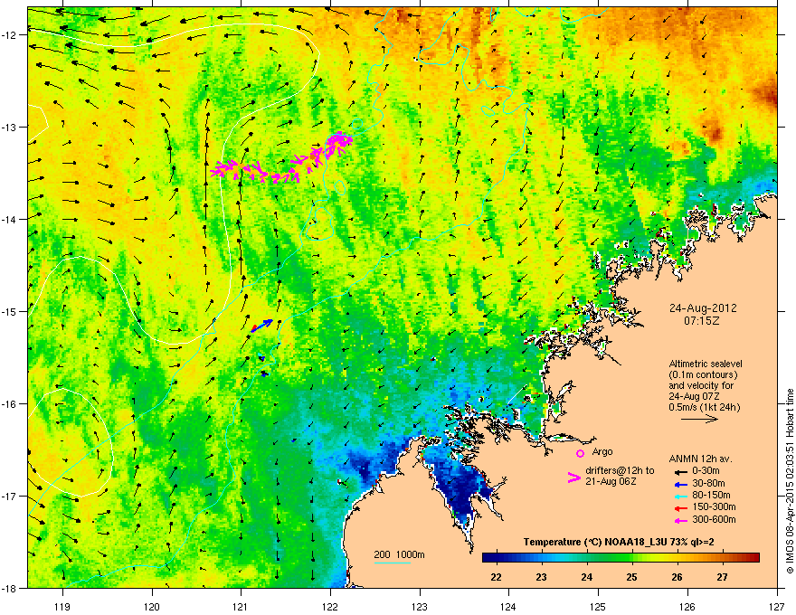Click latitude axis label -17
Screen dimensions: 796x615
[10, 496]
